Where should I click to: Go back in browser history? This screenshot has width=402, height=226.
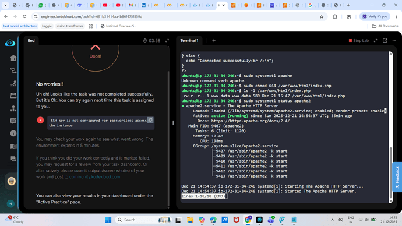(6, 17)
